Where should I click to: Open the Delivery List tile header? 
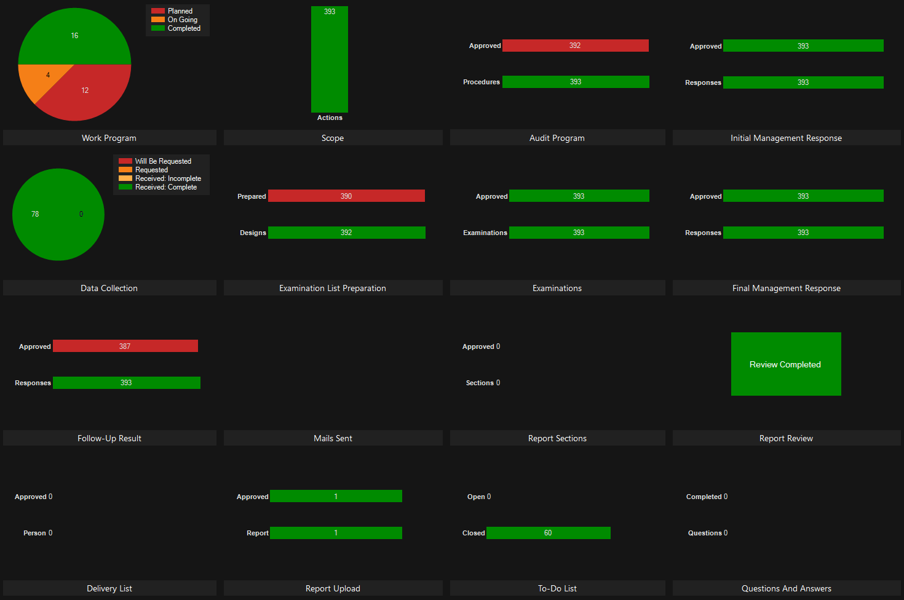[x=109, y=588]
